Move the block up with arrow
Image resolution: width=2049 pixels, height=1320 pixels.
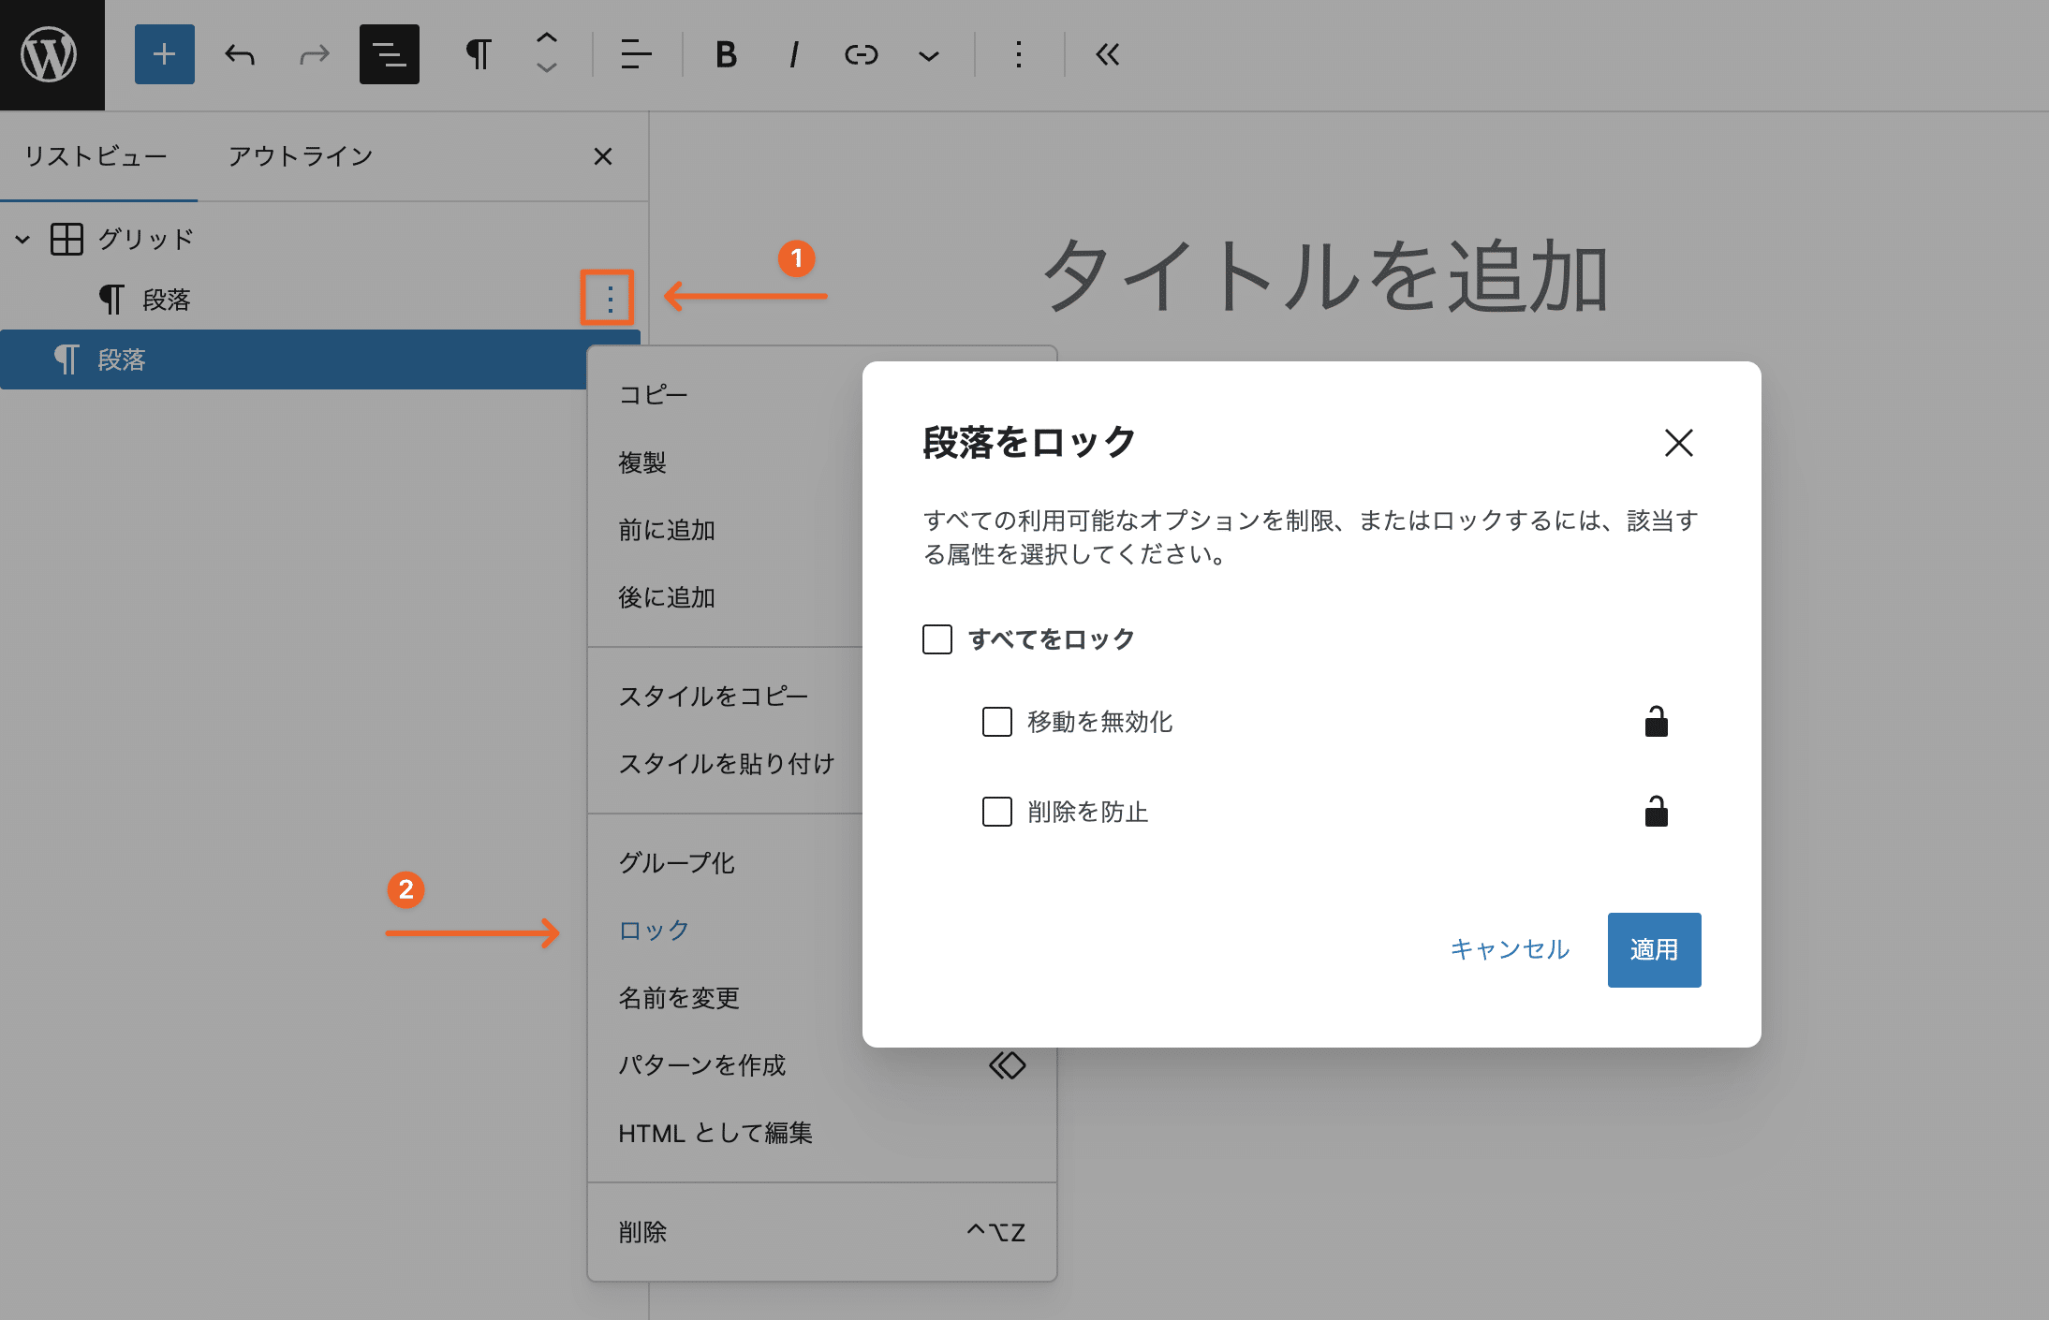tap(547, 38)
